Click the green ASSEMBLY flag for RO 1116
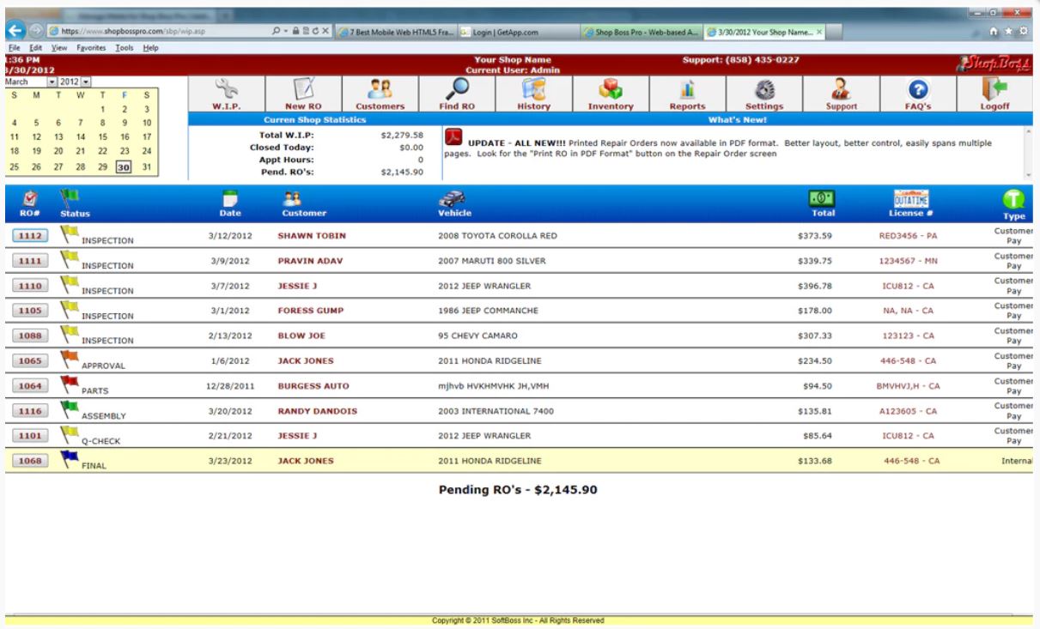Screen dimensions: 1040x629 pos(70,408)
